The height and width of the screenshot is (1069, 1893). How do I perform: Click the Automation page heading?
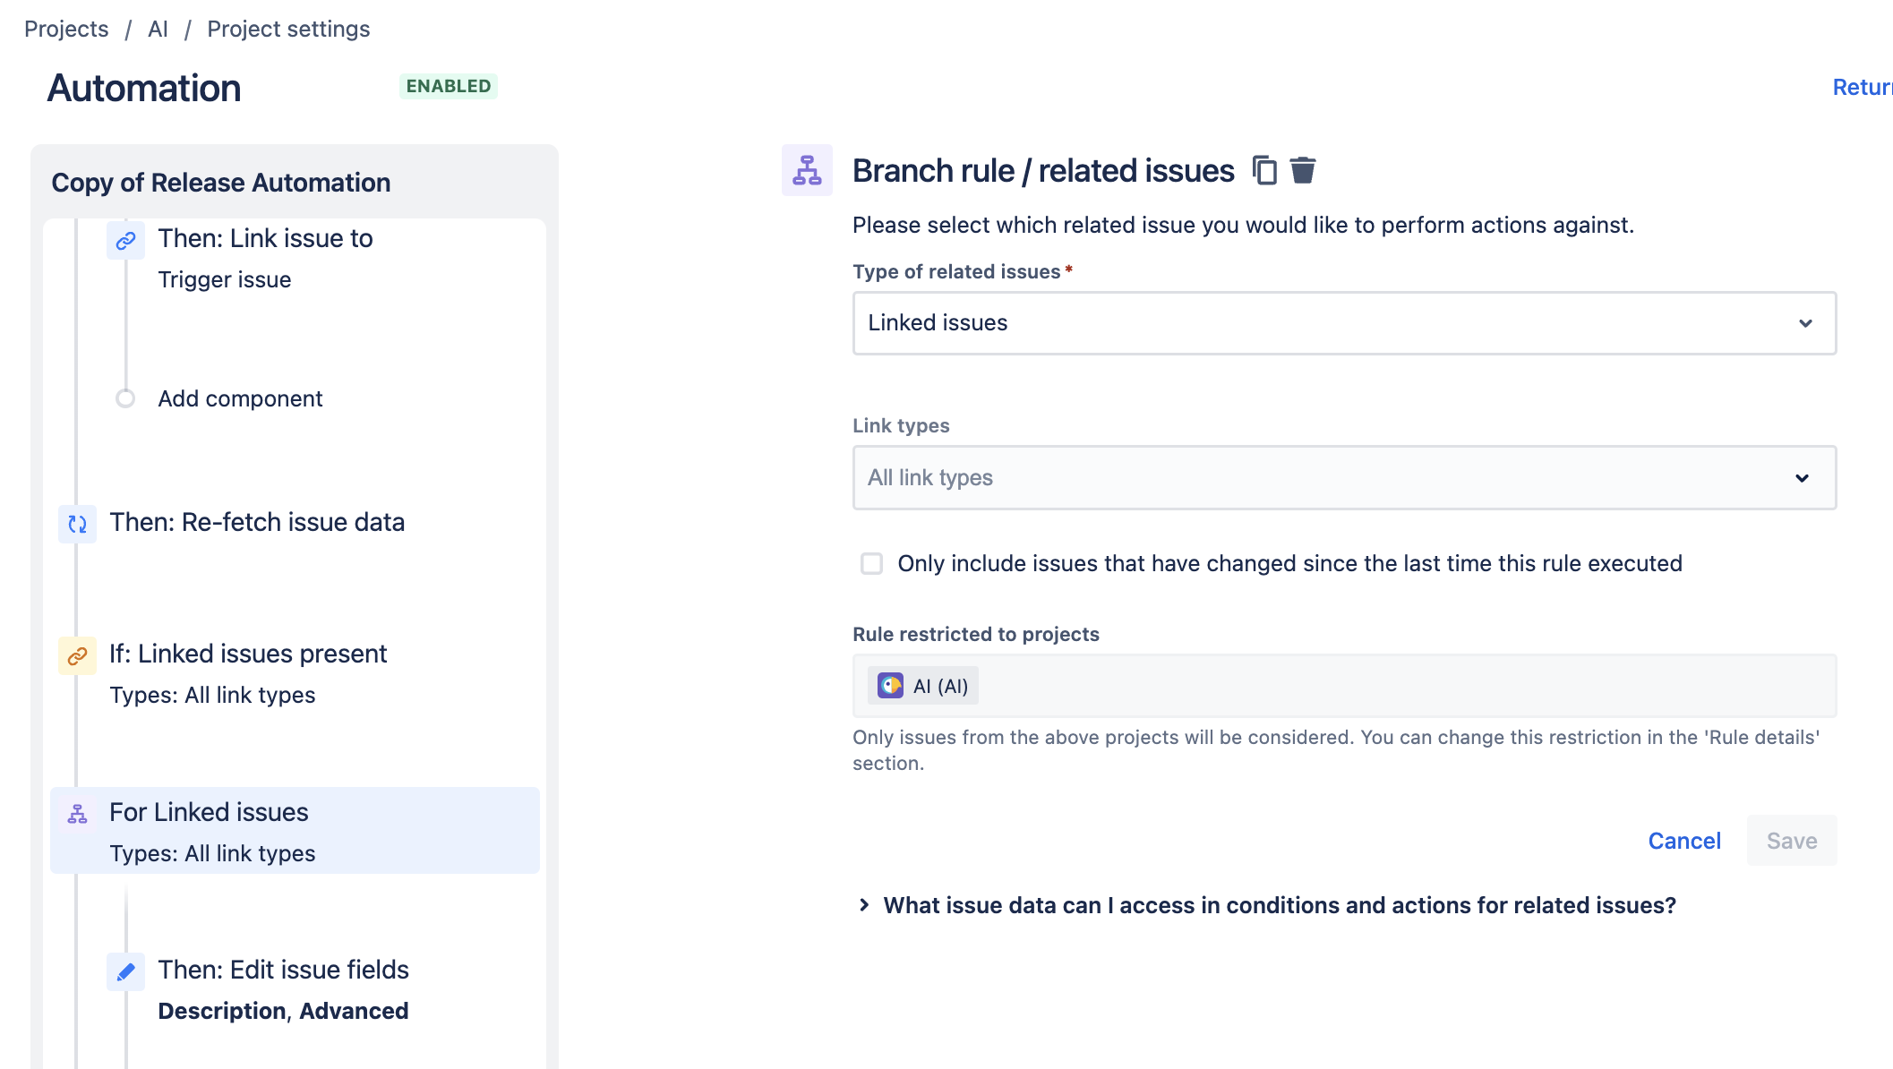pyautogui.click(x=144, y=88)
